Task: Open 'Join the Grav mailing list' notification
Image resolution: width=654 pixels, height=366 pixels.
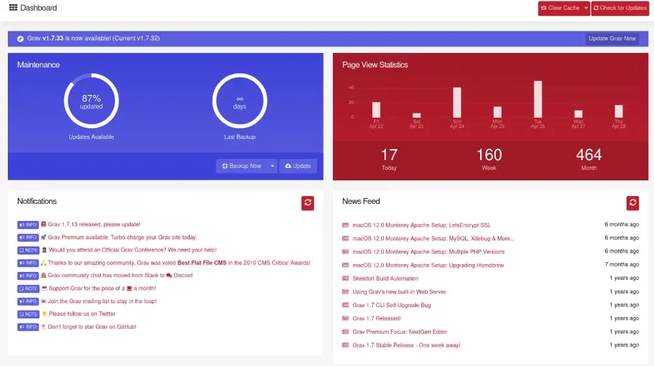Action: pos(102,301)
